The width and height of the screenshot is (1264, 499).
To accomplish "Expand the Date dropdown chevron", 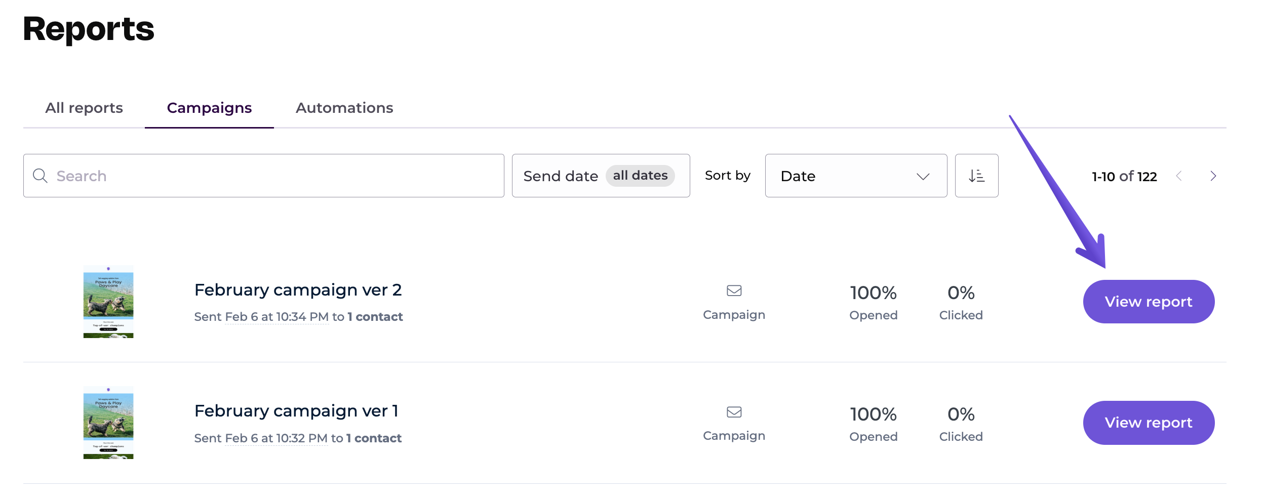I will pyautogui.click(x=923, y=176).
